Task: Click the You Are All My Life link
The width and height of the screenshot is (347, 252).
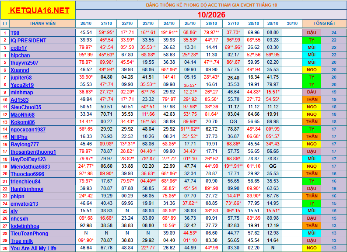Action: click(x=33, y=248)
